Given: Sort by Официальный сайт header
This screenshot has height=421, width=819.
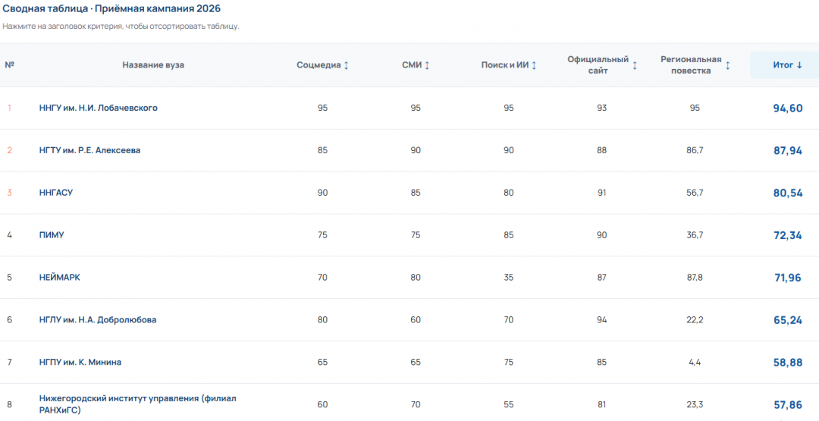Looking at the screenshot, I should click(602, 65).
